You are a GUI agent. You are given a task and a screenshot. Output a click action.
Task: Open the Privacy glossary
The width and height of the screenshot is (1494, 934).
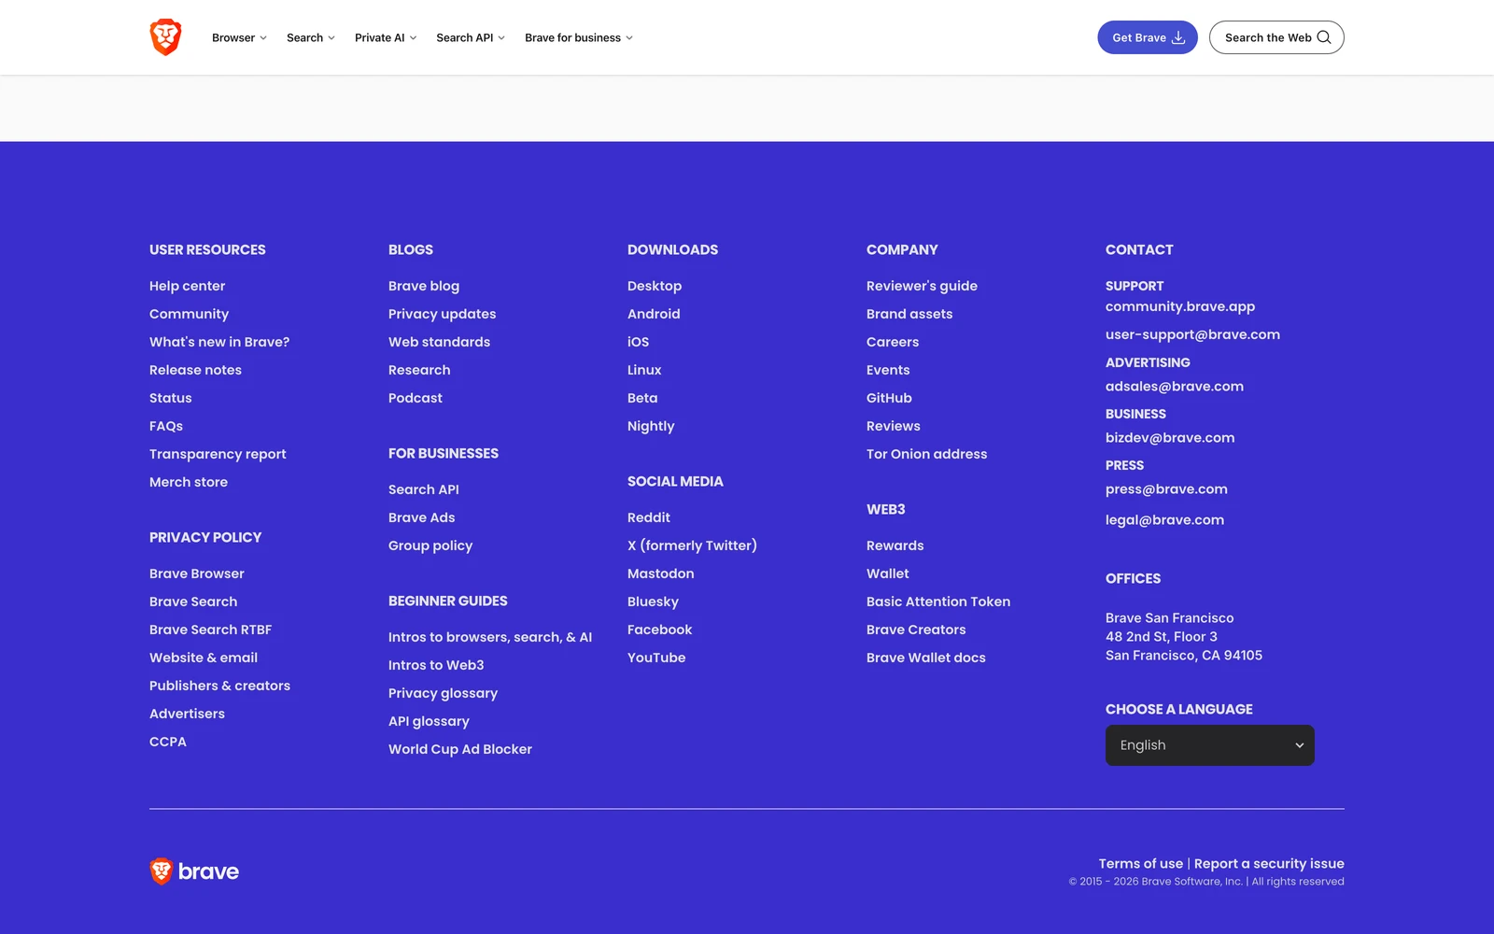coord(443,693)
